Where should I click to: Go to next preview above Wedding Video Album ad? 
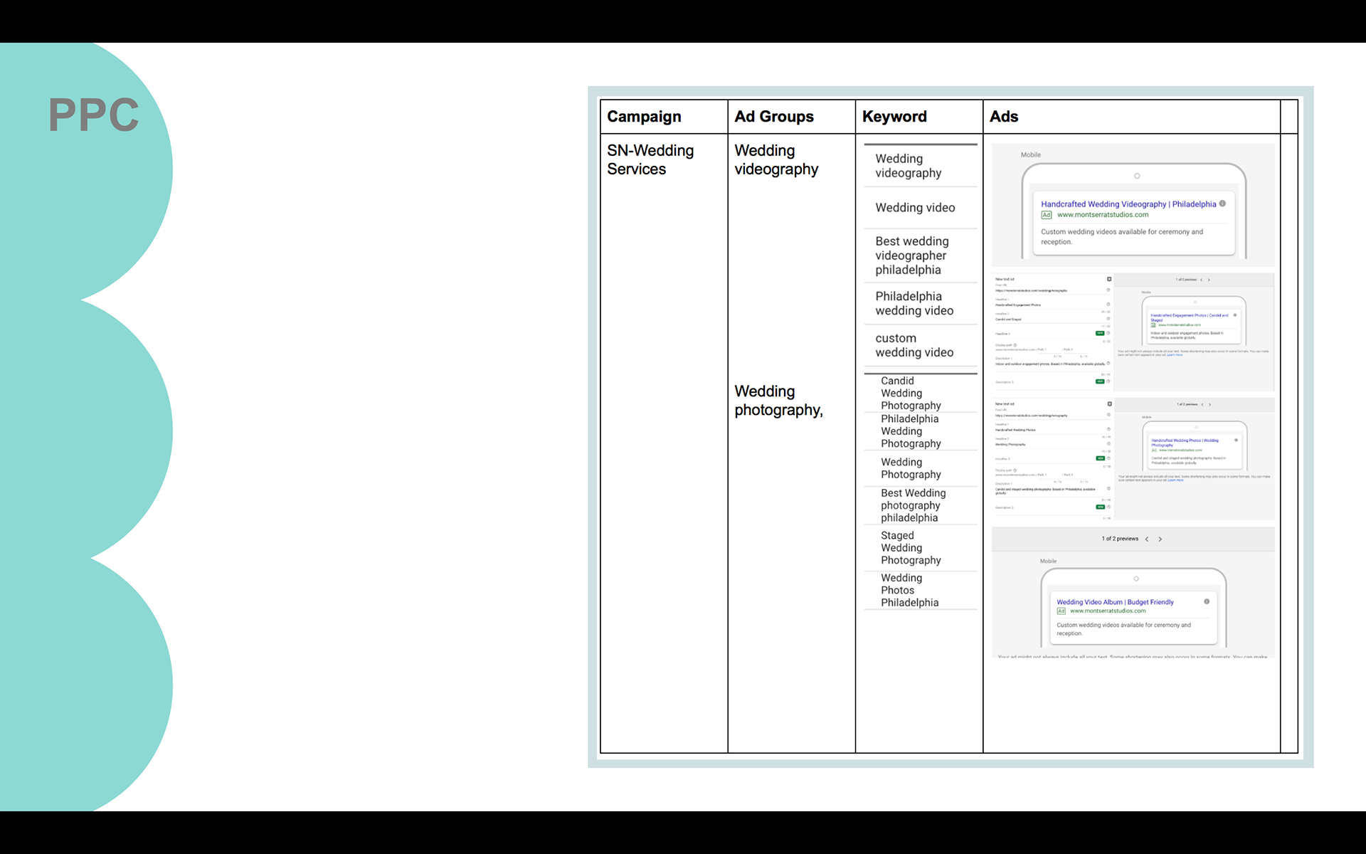click(x=1160, y=539)
